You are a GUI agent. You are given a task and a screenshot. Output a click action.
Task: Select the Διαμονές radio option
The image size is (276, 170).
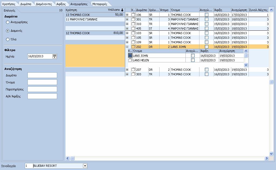[8, 31]
